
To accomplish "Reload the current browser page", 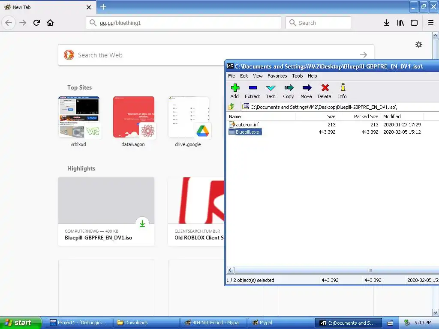I will click(x=36, y=23).
